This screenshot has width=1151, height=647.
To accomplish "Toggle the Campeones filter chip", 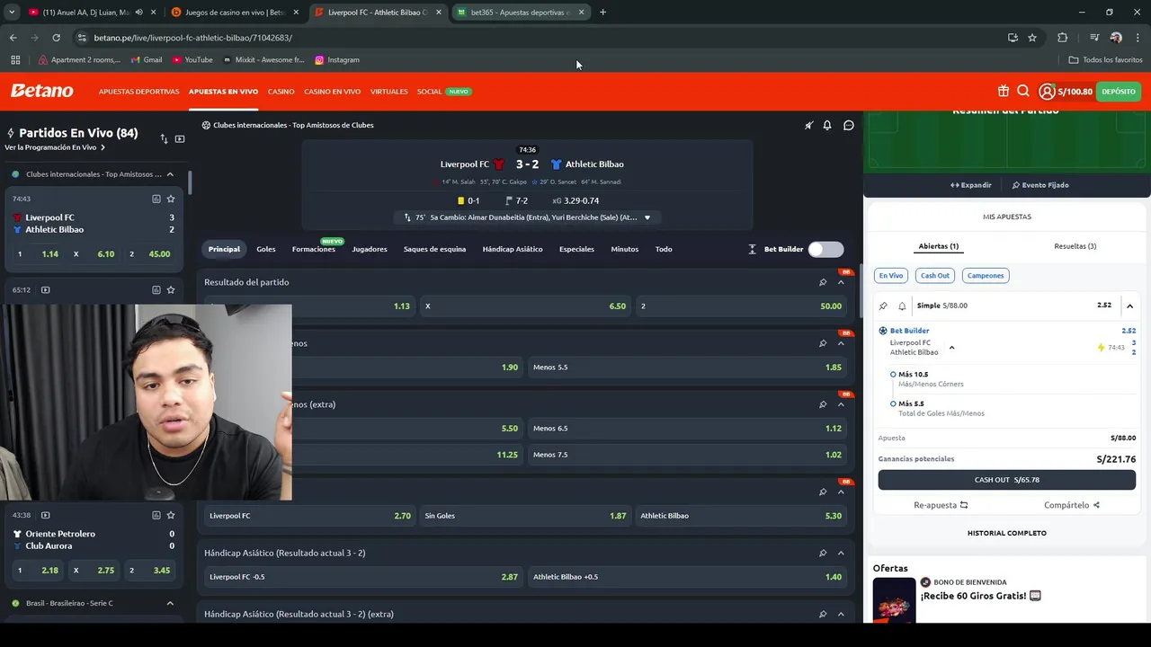I will click(986, 276).
